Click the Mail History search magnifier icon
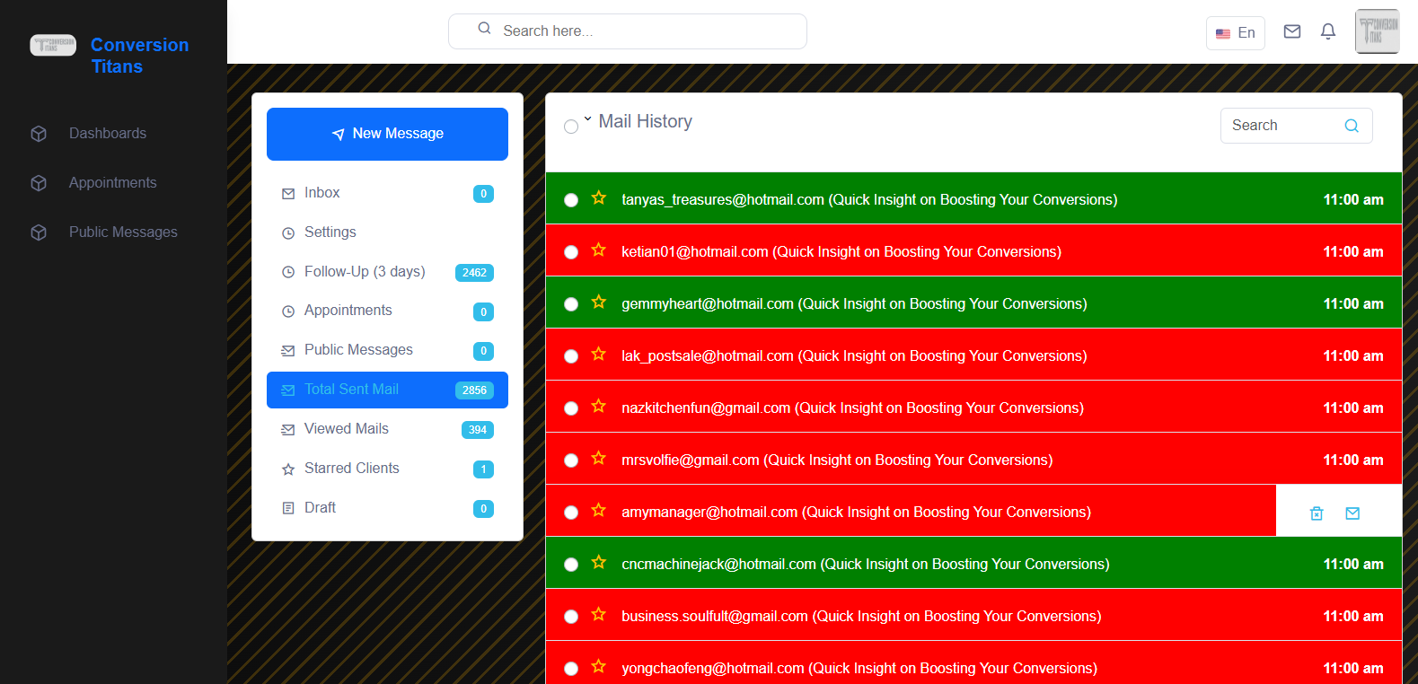1418x684 pixels. pos(1351,126)
